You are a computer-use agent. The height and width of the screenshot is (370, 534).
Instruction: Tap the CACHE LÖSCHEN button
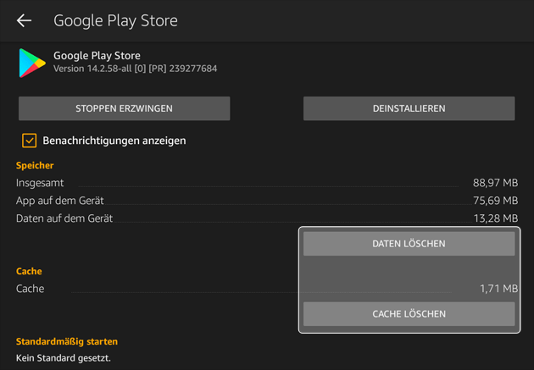point(409,314)
